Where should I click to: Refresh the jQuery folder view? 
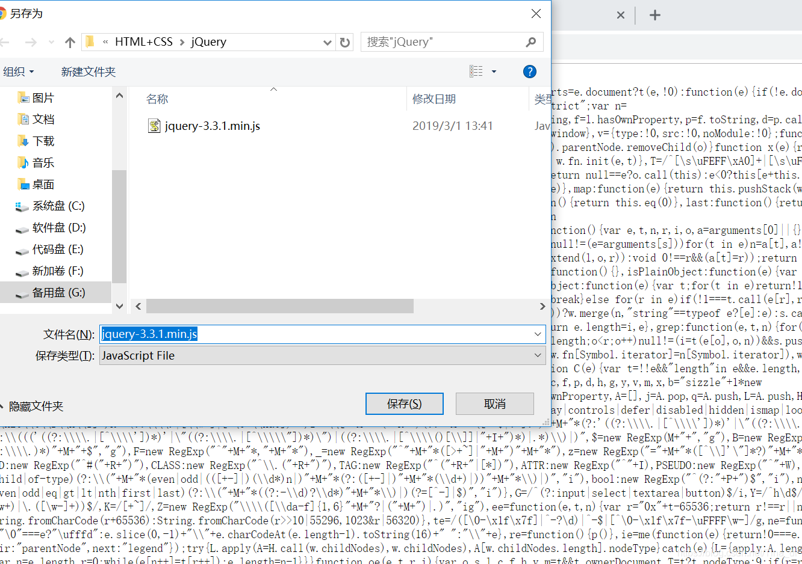pos(345,42)
